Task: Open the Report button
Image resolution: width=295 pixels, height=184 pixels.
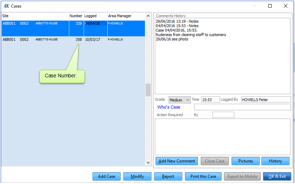Action: pos(168,176)
